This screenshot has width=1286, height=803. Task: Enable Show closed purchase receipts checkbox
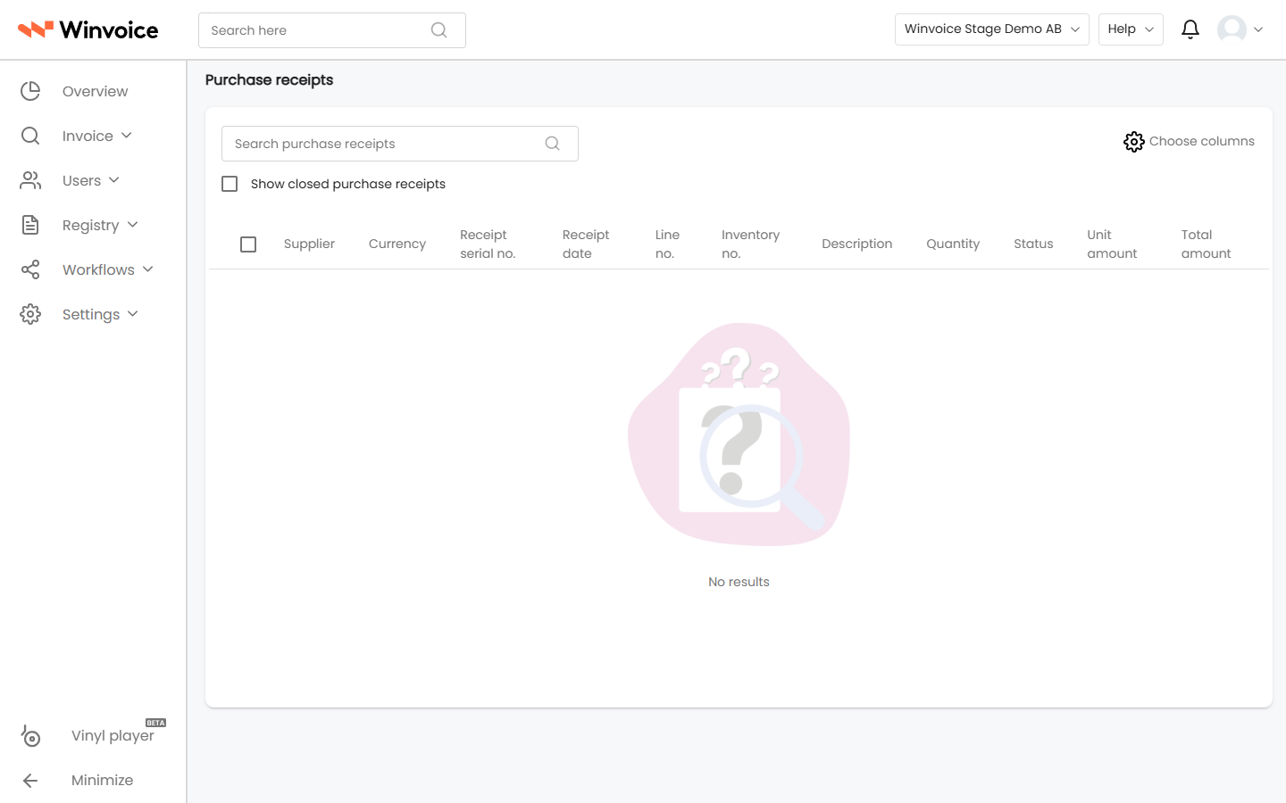[230, 184]
